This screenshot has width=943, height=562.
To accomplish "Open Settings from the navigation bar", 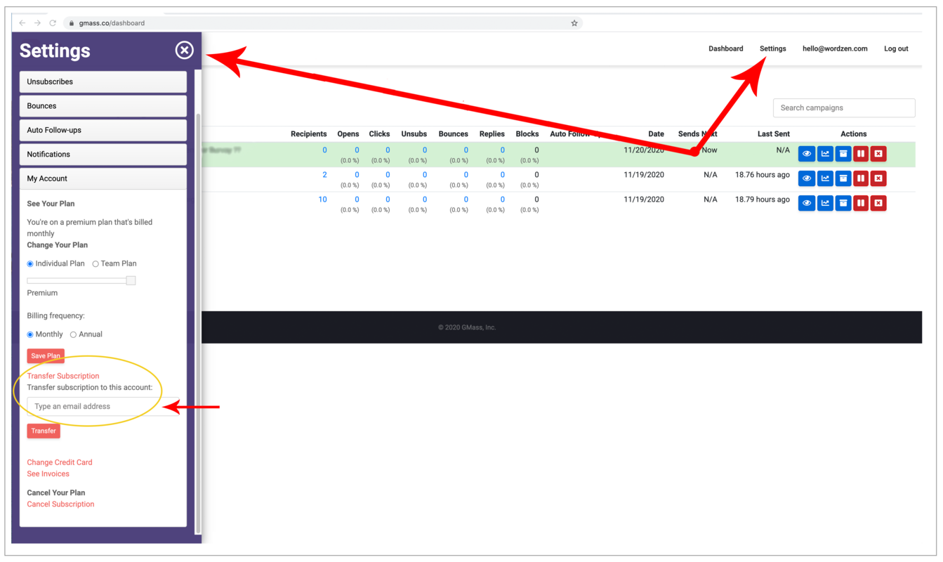I will tap(772, 48).
